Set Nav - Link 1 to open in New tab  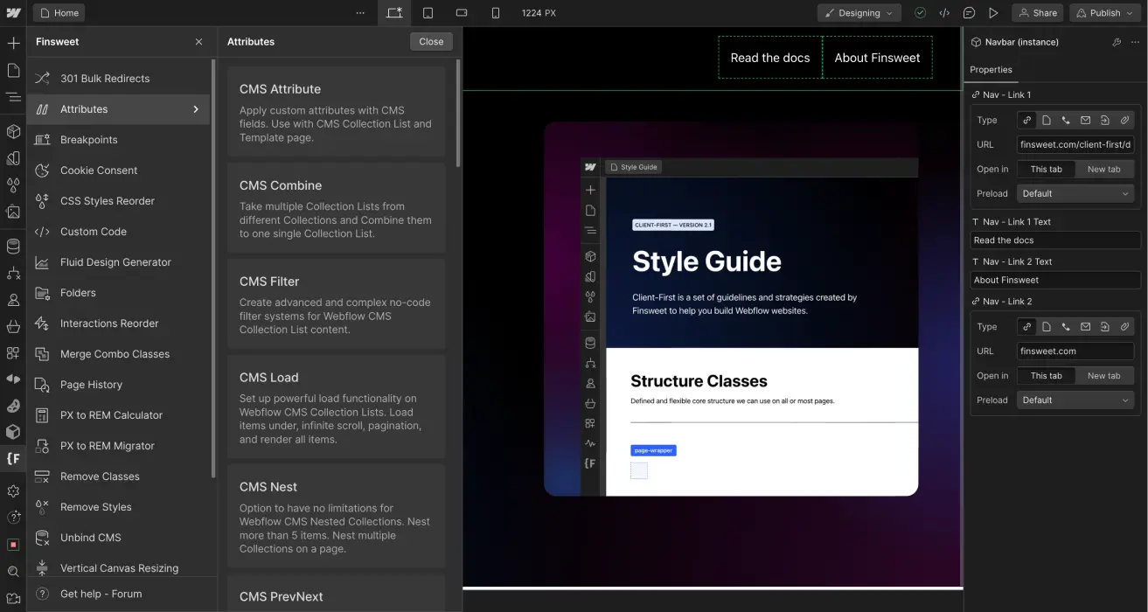1104,169
